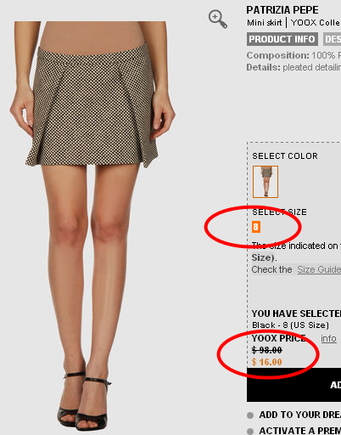Click the magnifying glass zoom icon
This screenshot has width=341, height=435.
218,20
